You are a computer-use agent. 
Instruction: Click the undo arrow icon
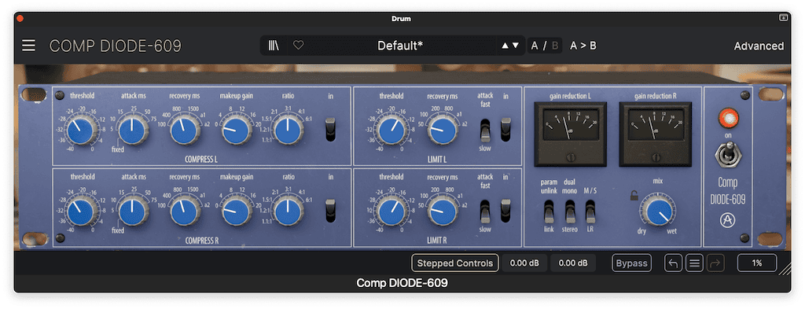pyautogui.click(x=673, y=263)
